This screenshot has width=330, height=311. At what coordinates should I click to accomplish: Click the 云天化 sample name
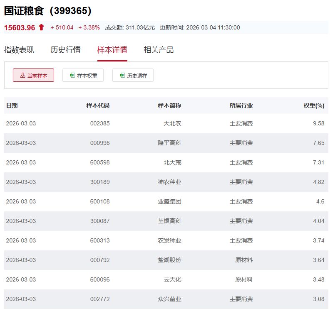coord(172,279)
